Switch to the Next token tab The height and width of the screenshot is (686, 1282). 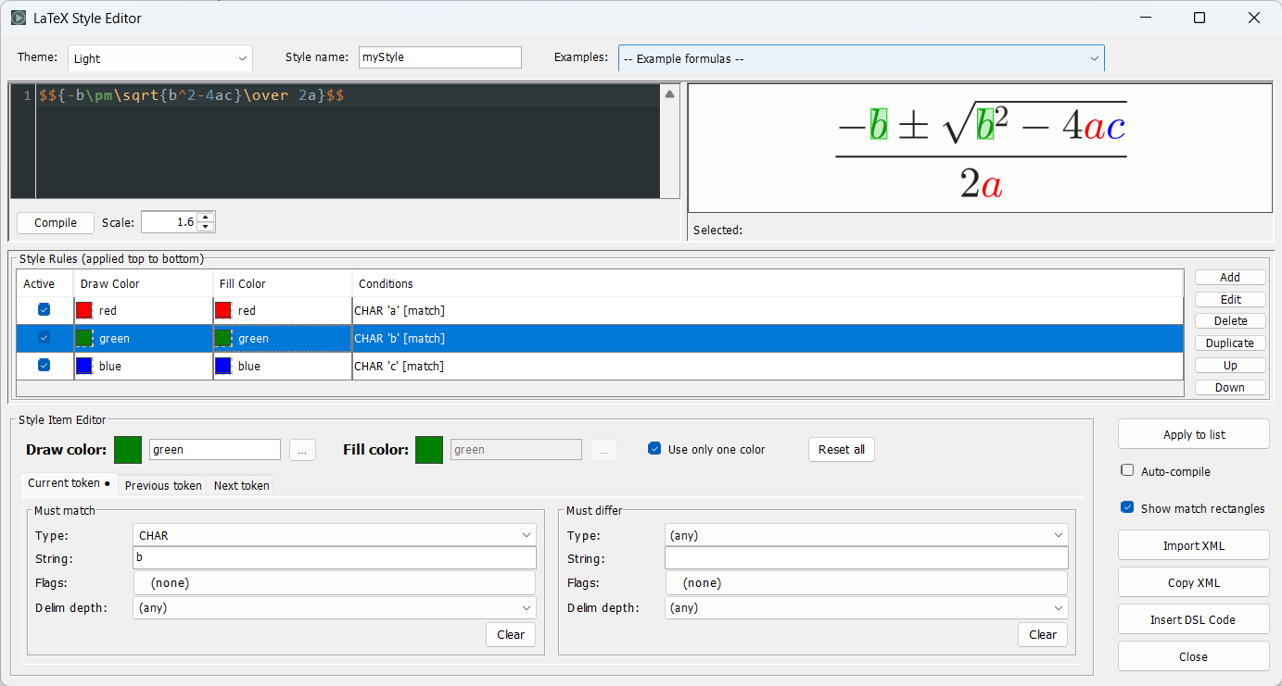point(242,485)
